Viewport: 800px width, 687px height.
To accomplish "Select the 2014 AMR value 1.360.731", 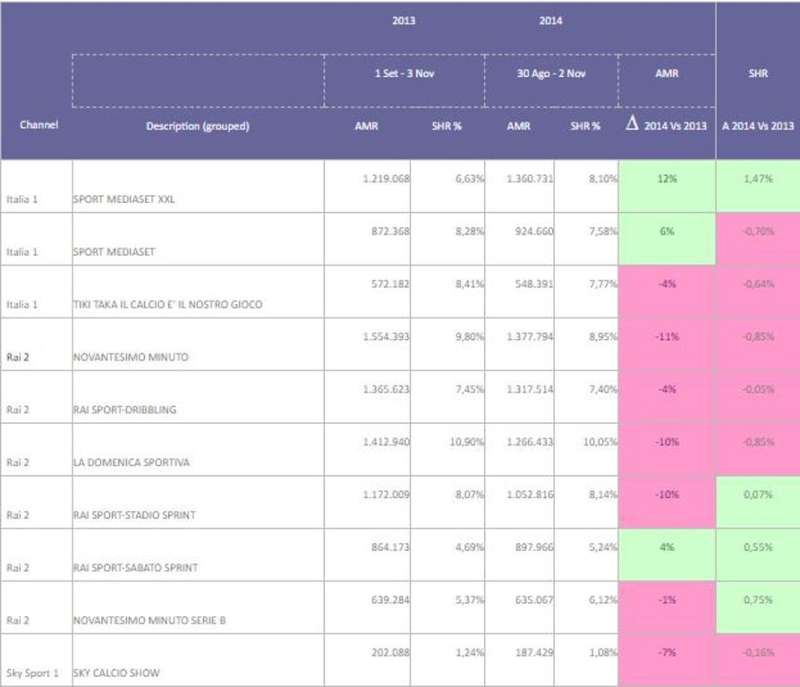I will [x=530, y=179].
